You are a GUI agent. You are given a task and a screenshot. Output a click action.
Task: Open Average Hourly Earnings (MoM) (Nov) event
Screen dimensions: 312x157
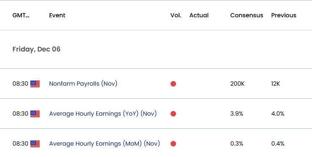pyautogui.click(x=104, y=143)
